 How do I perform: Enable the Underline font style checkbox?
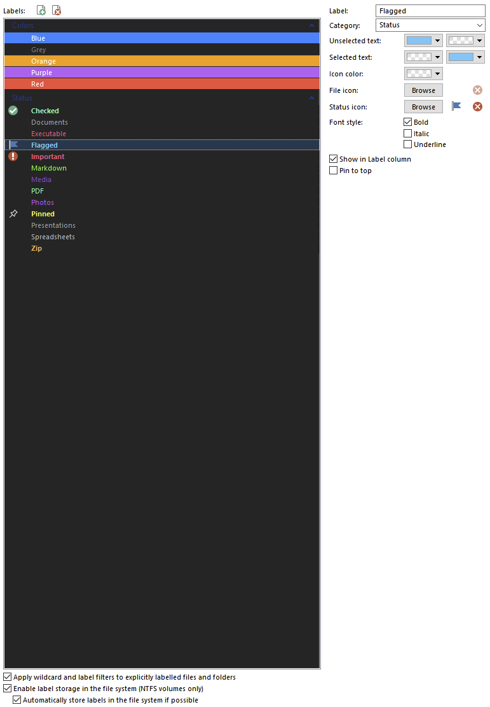pyautogui.click(x=408, y=144)
